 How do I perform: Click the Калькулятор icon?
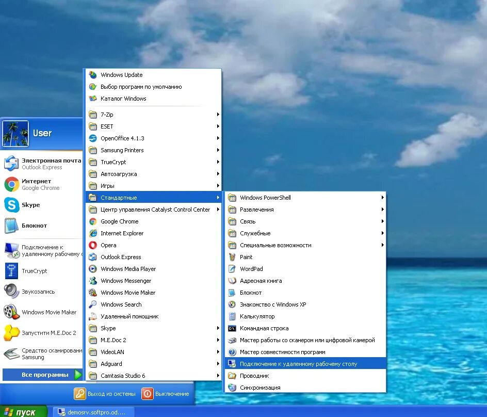pyautogui.click(x=232, y=316)
